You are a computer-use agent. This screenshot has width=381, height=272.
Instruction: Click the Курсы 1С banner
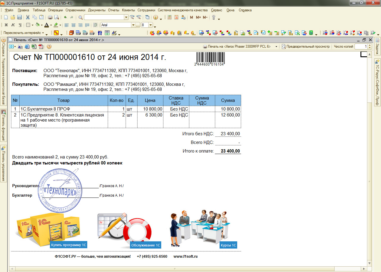pyautogui.click(x=228, y=245)
